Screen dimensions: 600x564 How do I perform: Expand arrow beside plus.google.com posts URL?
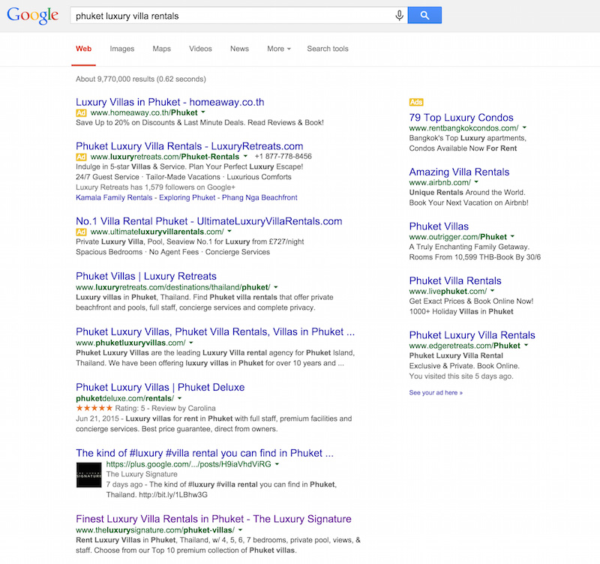(x=277, y=464)
